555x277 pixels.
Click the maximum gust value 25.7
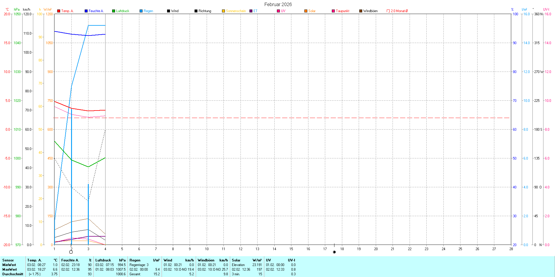225,269
